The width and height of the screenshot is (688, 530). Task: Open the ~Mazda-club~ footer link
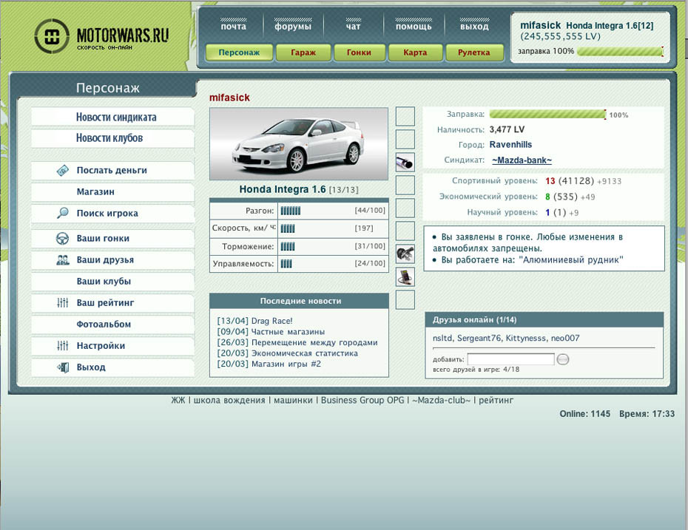pos(441,400)
